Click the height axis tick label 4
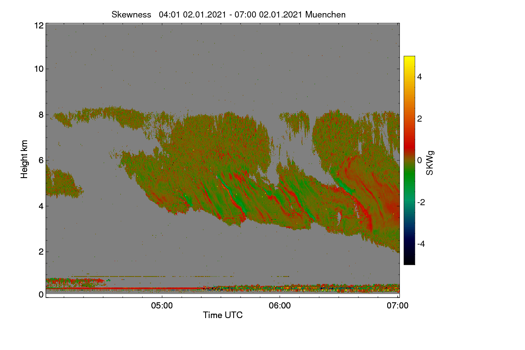The image size is (525, 350). click(41, 206)
